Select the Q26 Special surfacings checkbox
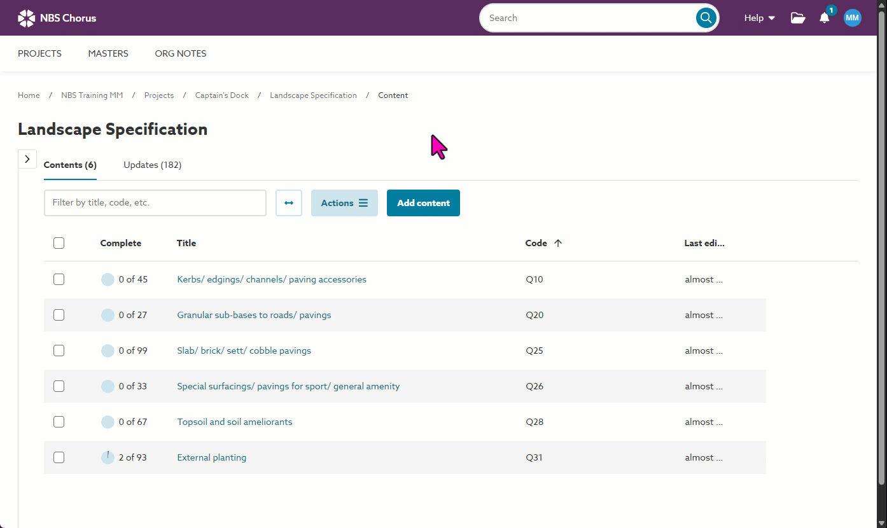The height and width of the screenshot is (528, 887). click(59, 386)
